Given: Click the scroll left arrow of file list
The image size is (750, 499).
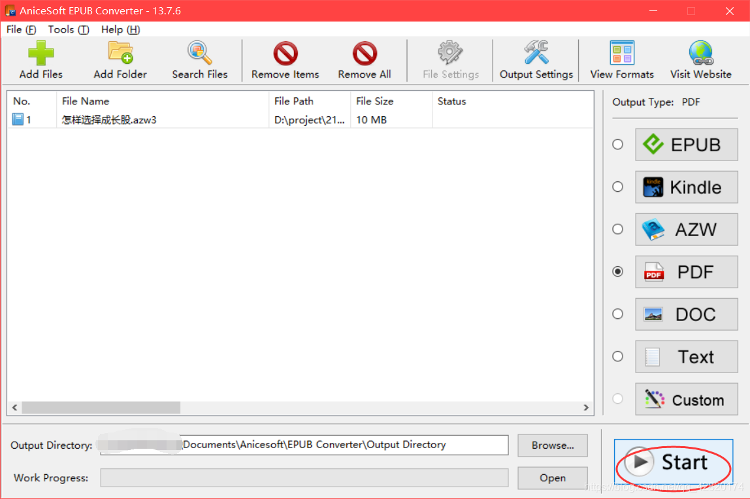Looking at the screenshot, I should [x=15, y=407].
